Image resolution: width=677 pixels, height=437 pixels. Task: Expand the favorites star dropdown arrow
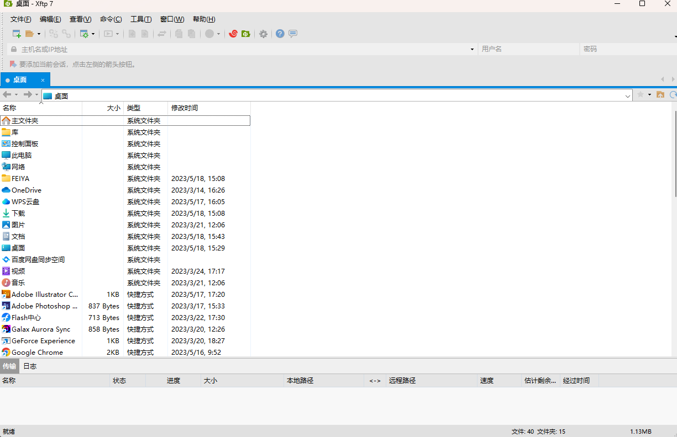[x=649, y=95]
